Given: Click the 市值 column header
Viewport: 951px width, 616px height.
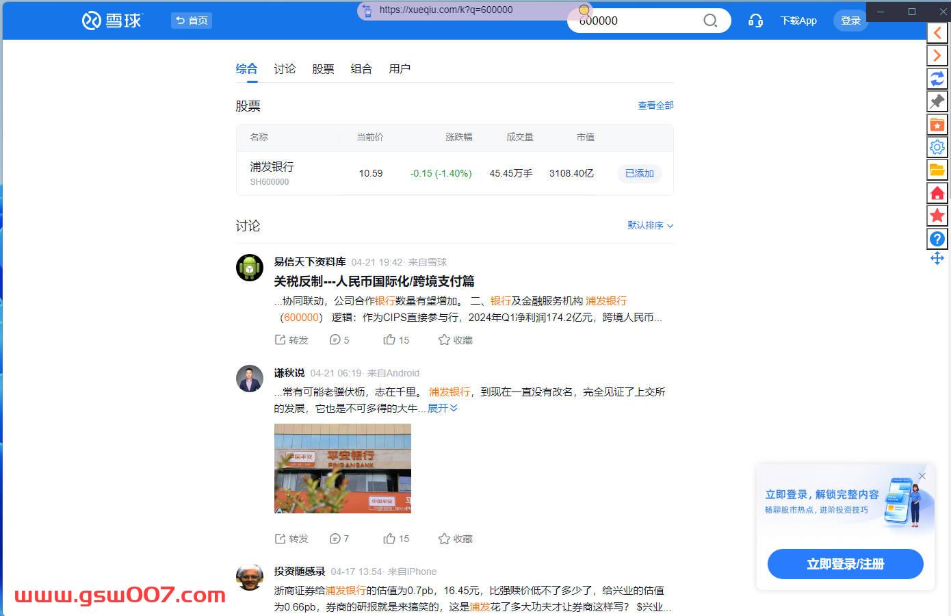Looking at the screenshot, I should click(586, 137).
